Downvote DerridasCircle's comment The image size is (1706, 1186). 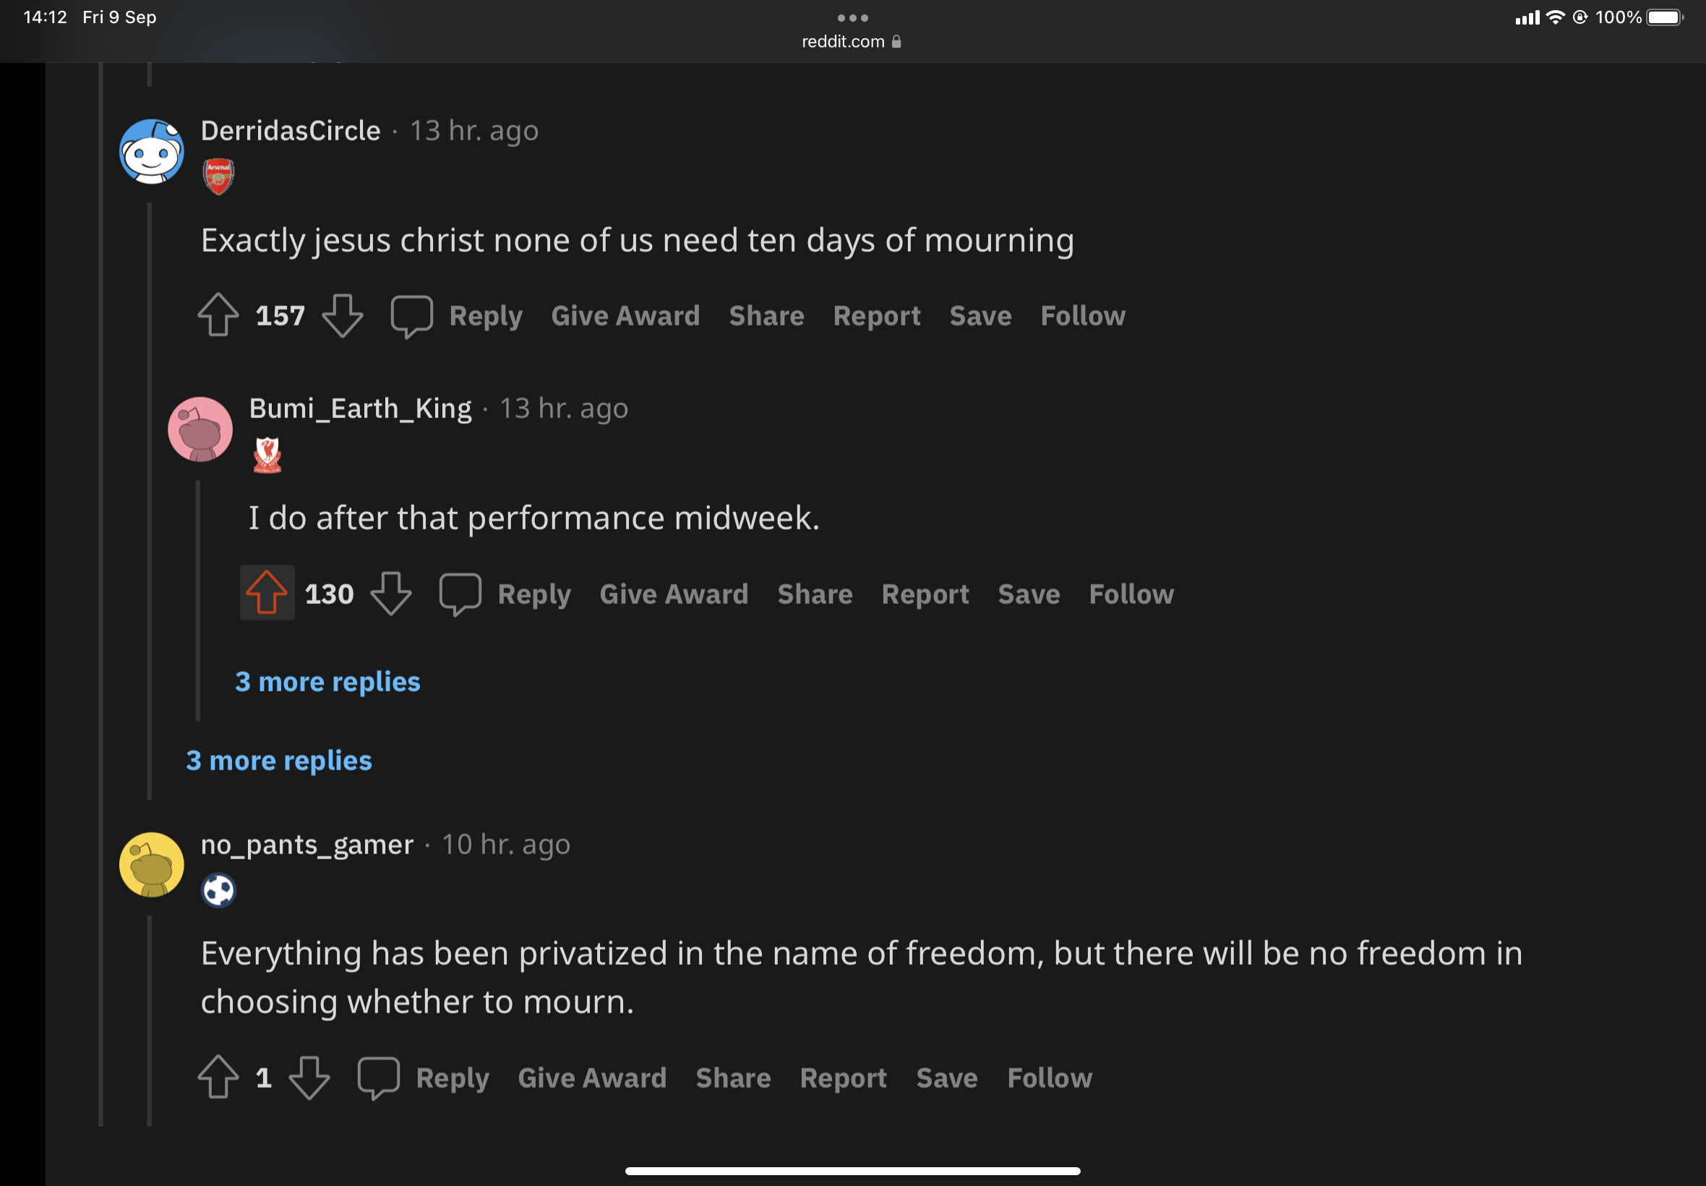coord(343,315)
